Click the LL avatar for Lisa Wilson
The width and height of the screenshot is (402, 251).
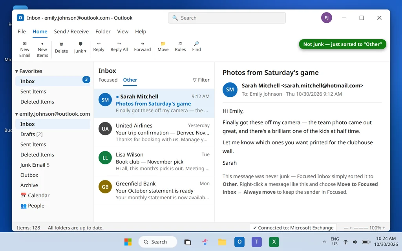pyautogui.click(x=105, y=158)
